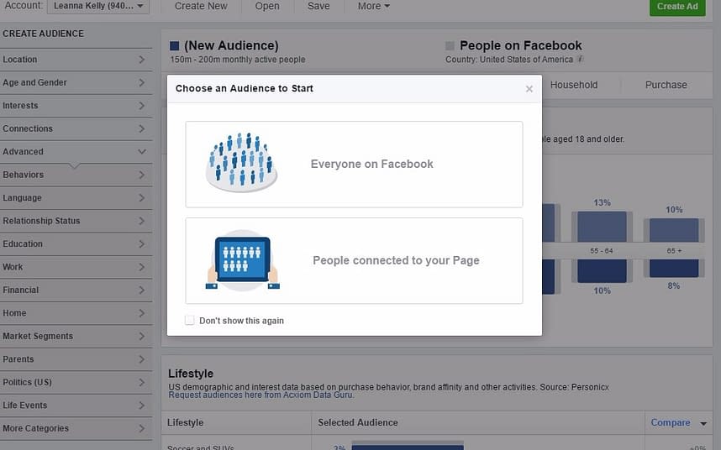This screenshot has height=450, width=721.
Task: Click the 10% upper bar for ages 65 +
Action: [674, 230]
